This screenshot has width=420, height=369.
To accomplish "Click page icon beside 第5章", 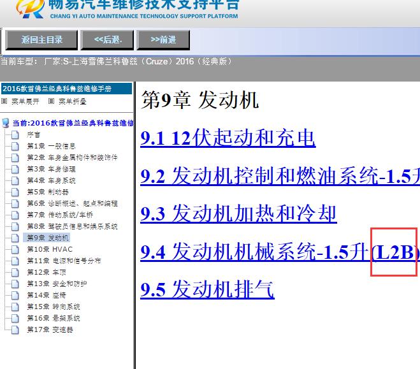I will pyautogui.click(x=15, y=192).
